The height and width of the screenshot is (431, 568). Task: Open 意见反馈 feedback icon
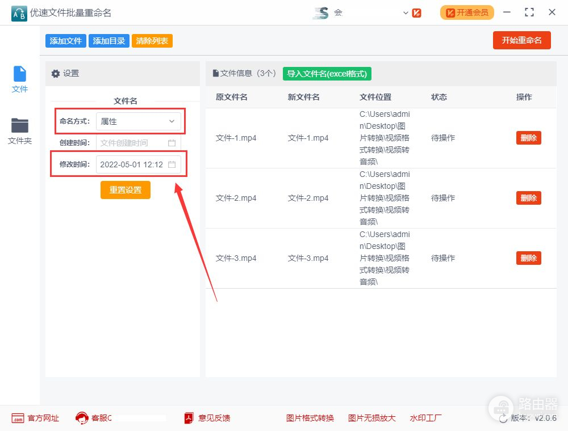189,418
